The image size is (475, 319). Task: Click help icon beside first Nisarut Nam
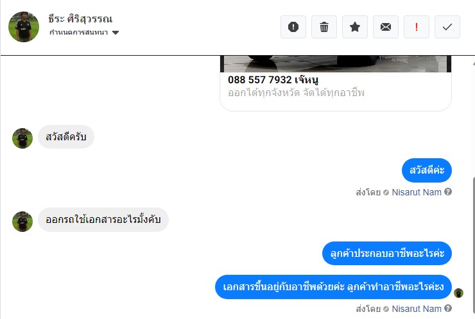pyautogui.click(x=448, y=192)
